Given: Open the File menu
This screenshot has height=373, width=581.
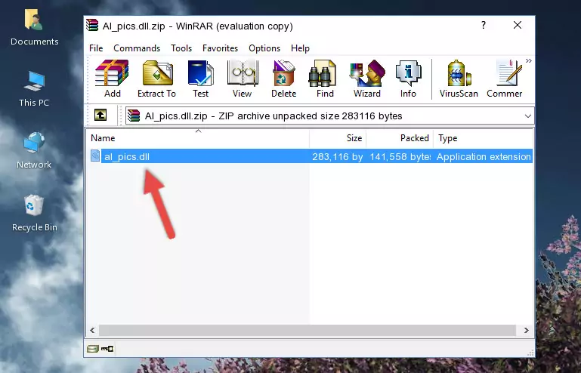Looking at the screenshot, I should (x=96, y=48).
